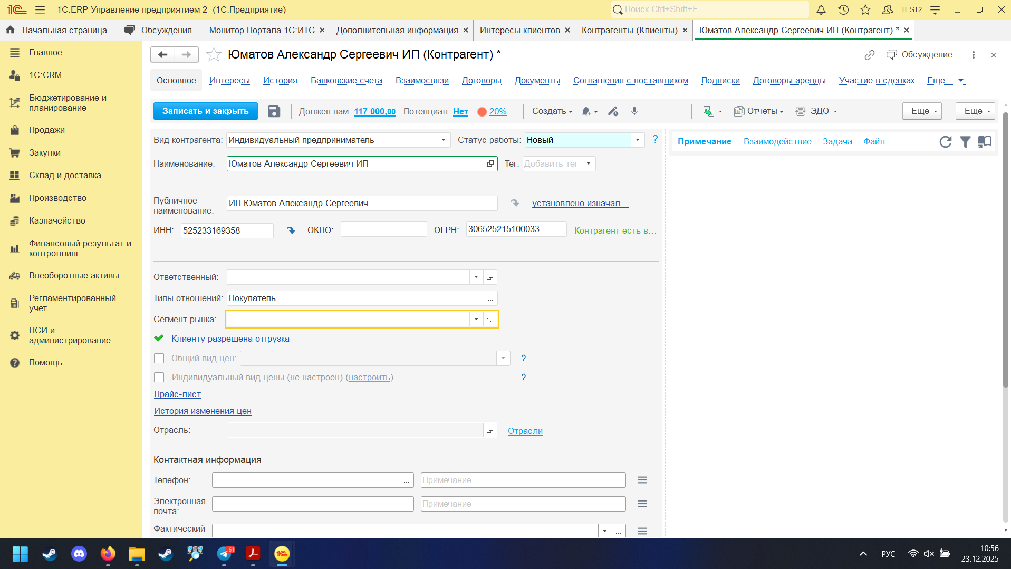Switch to Взаимодействие tab in side panel
Screen dimensions: 1011x569
point(777,141)
